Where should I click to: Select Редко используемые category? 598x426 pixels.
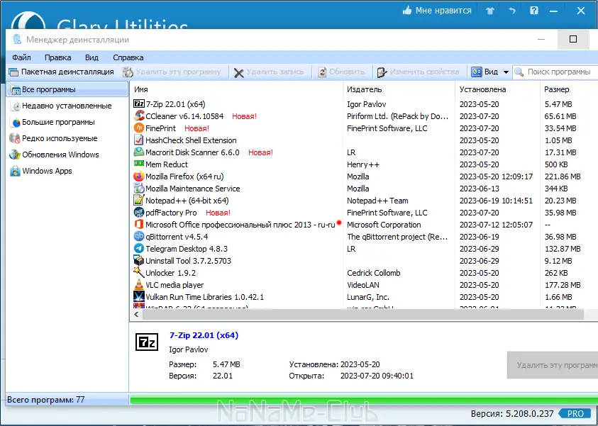tap(54, 138)
